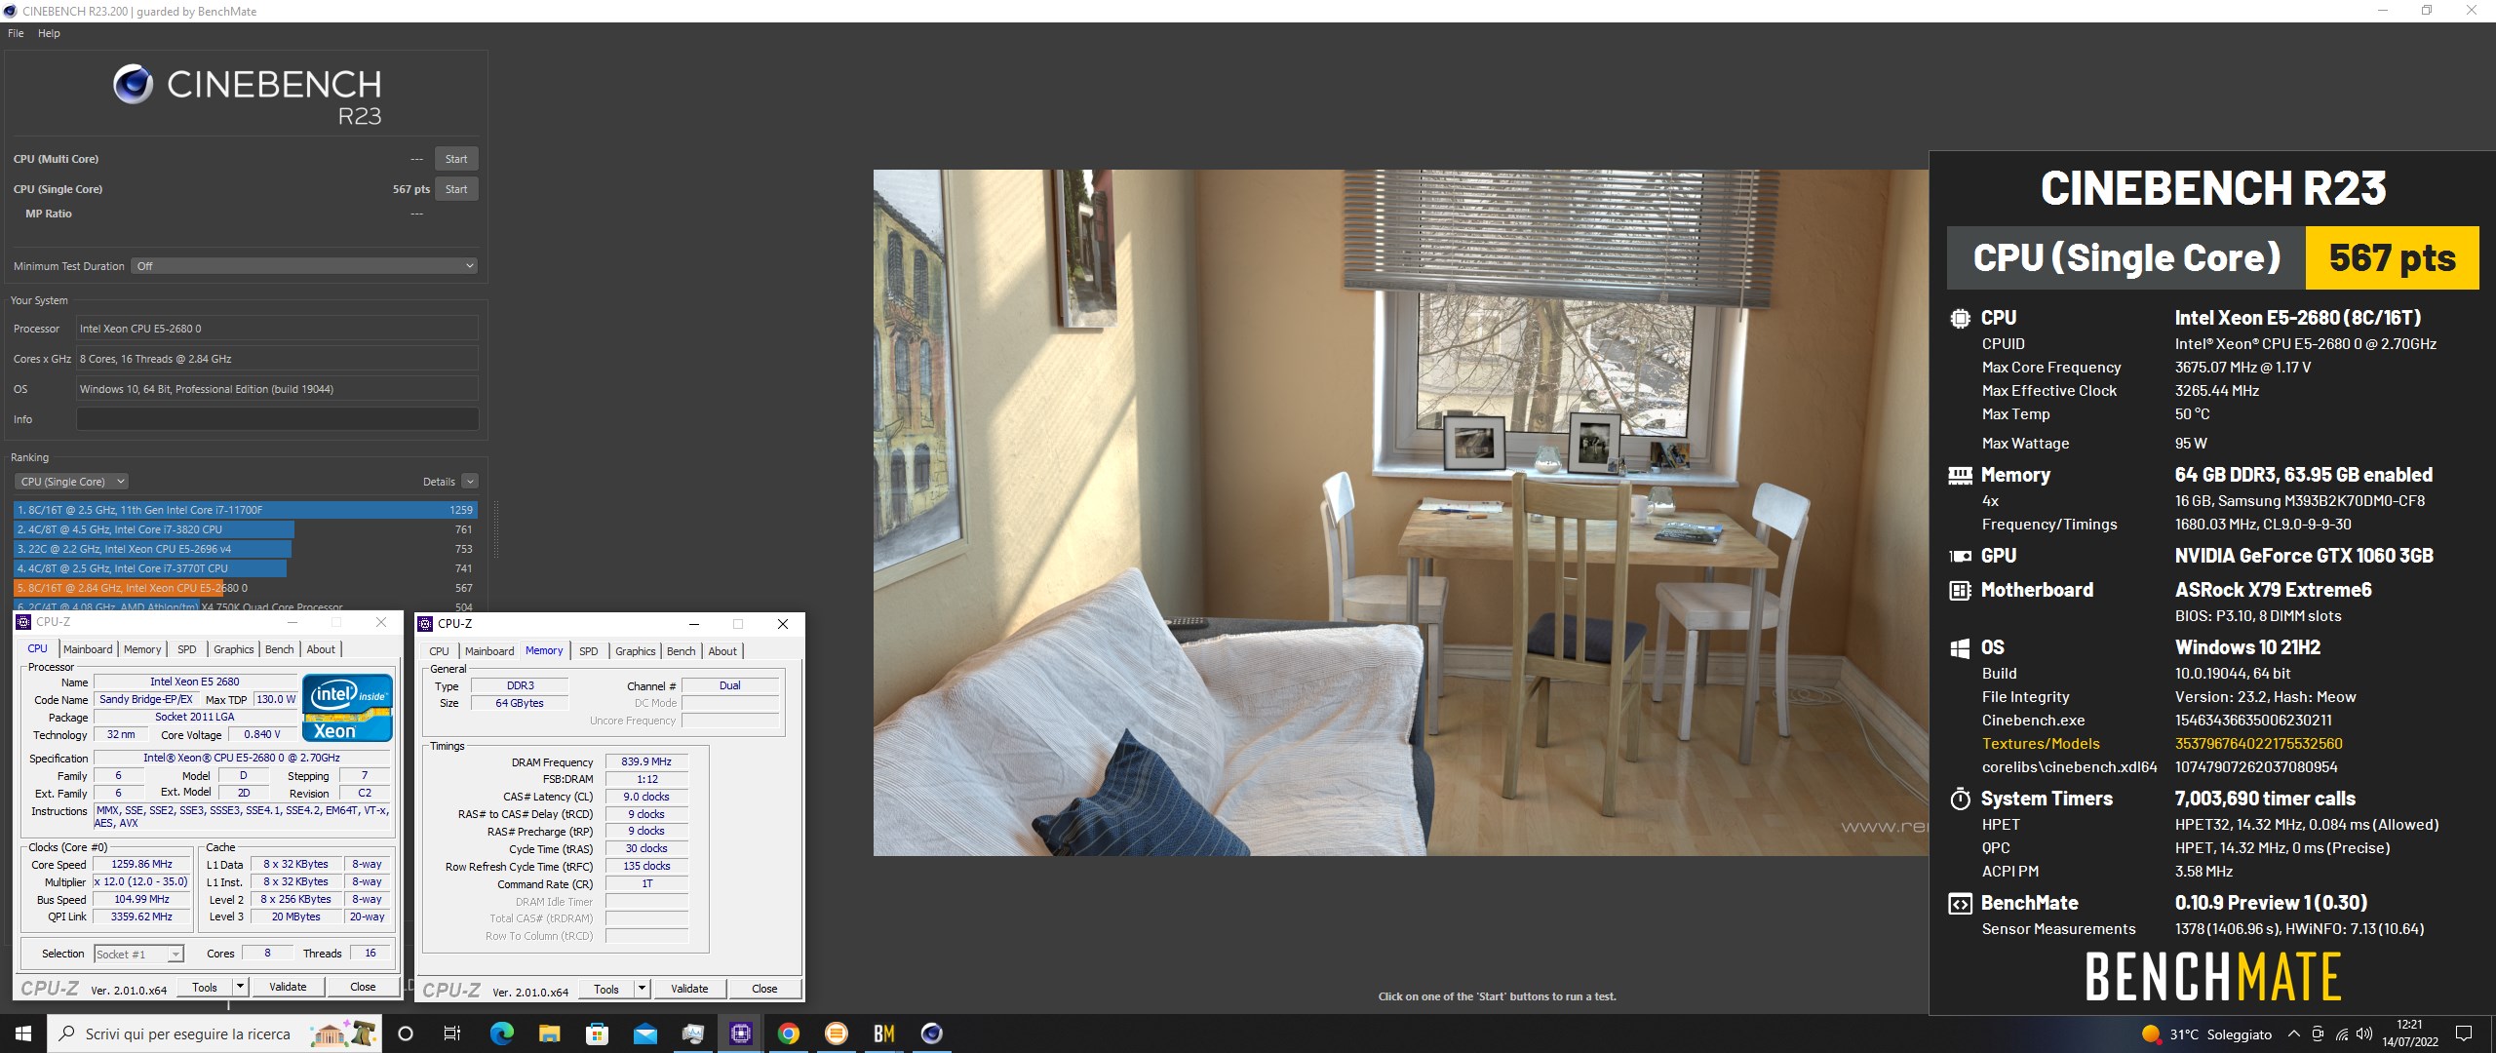The image size is (2496, 1053).
Task: Select ranking row for Core i7-3770T CPU
Action: (246, 568)
